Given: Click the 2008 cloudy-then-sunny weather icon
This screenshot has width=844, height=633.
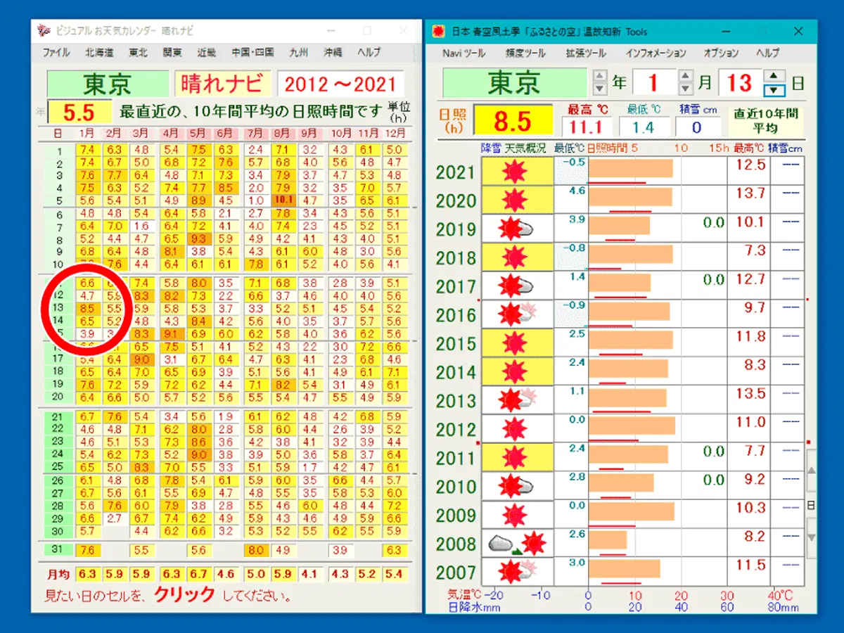Looking at the screenshot, I should tap(517, 544).
